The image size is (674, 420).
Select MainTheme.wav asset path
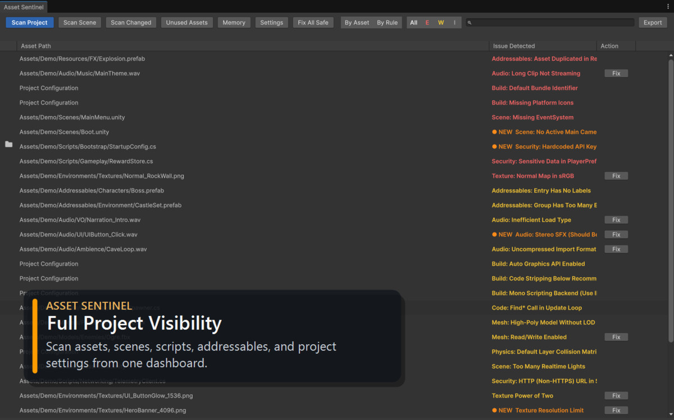pyautogui.click(x=80, y=74)
